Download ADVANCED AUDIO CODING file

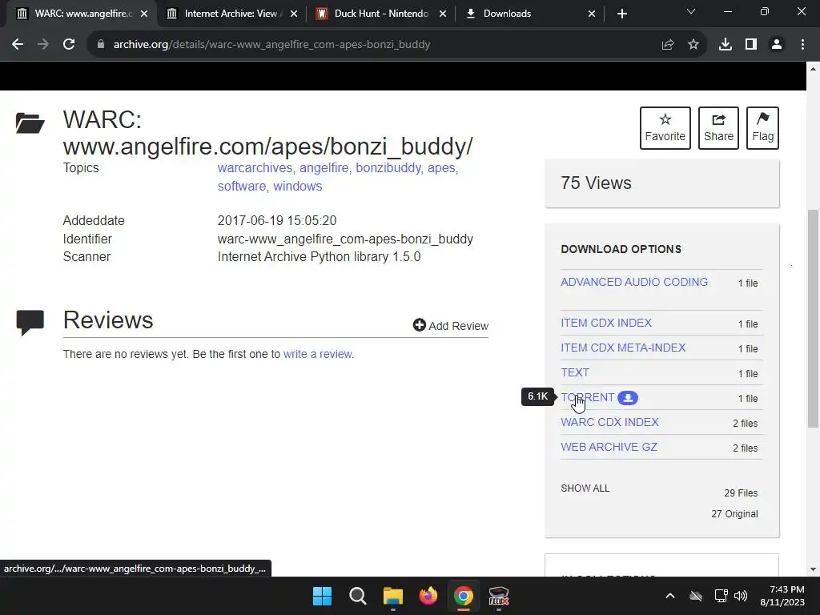(x=634, y=283)
